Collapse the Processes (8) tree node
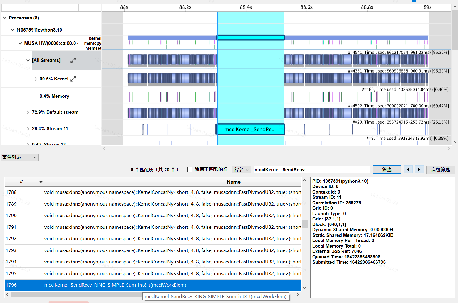Image resolution: width=458 pixels, height=303 pixels. [5, 18]
